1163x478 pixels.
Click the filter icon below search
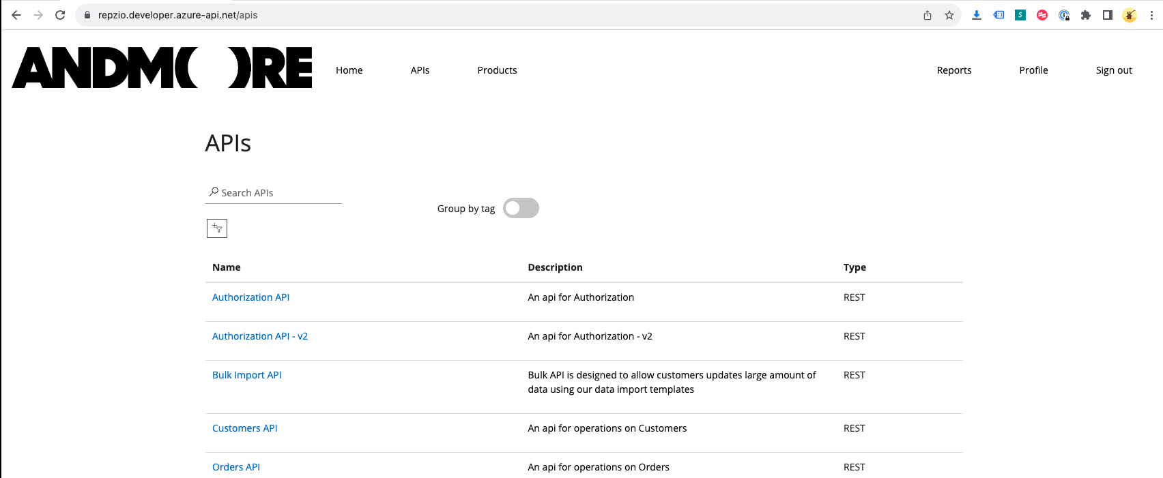click(x=217, y=228)
